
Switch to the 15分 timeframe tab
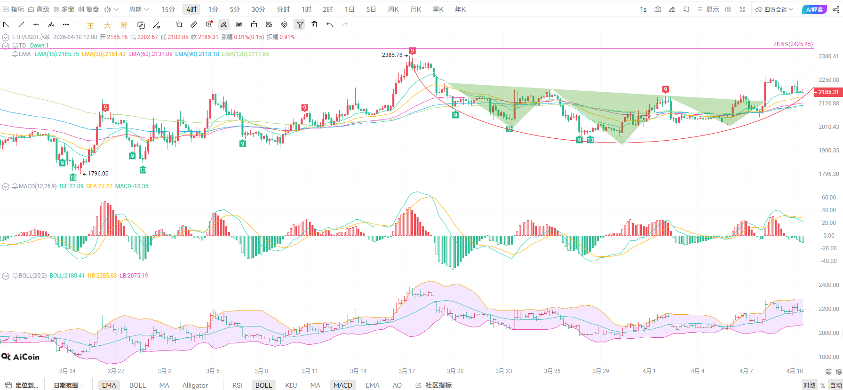coord(168,9)
